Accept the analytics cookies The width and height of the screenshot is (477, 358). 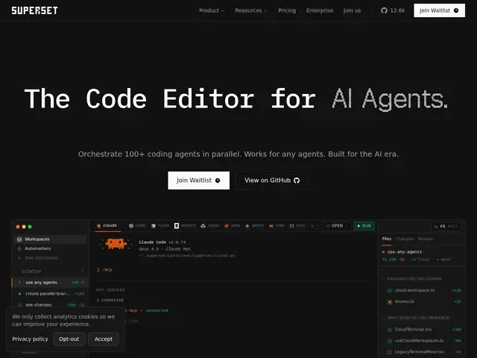coord(104,339)
